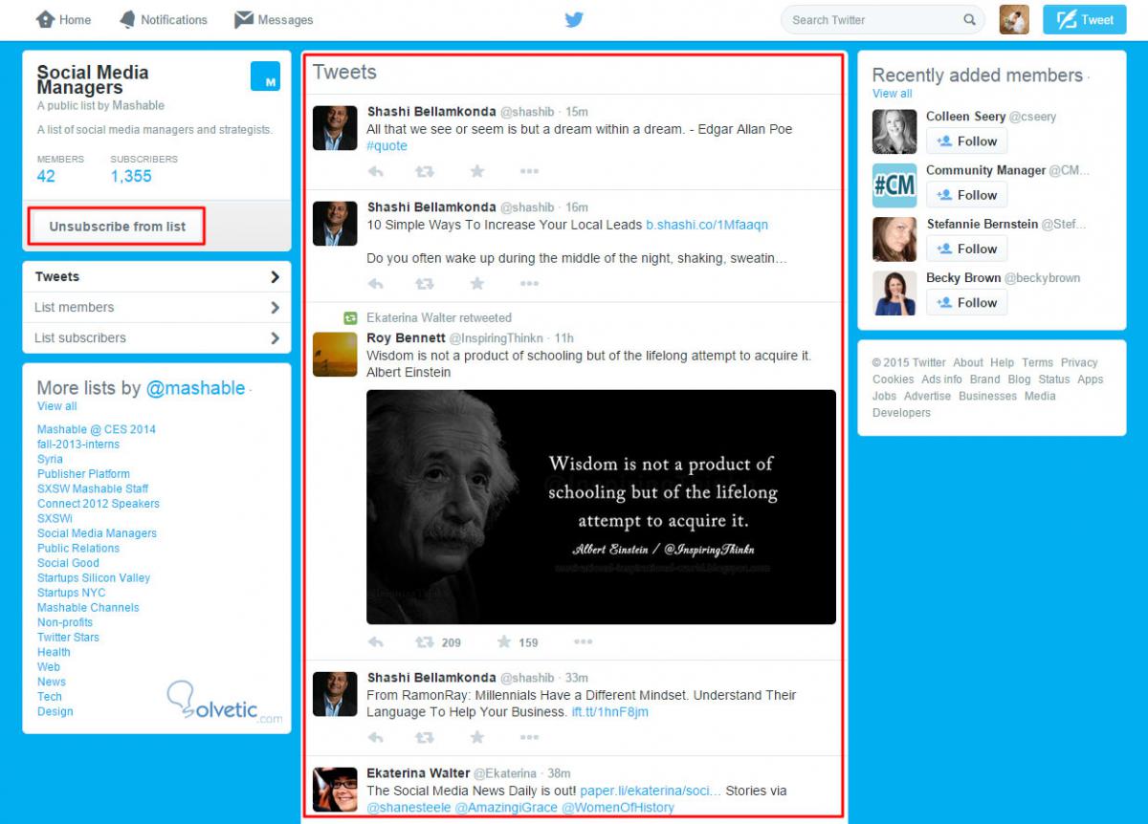Reply to the Edgar Allan Poe quote tweet
The height and width of the screenshot is (824, 1148).
point(376,171)
